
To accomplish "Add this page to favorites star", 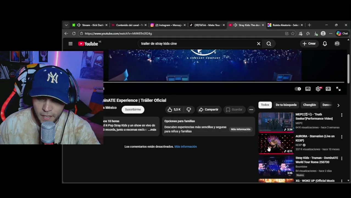I will tap(293, 34).
